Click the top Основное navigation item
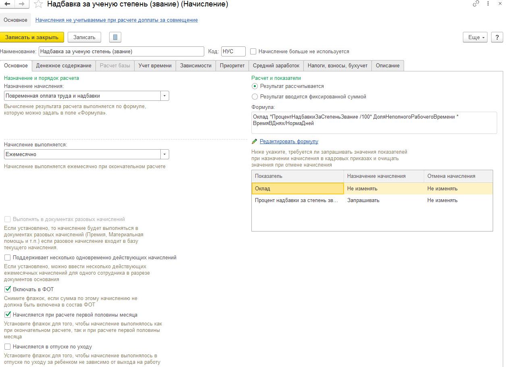506x367 pixels. click(16, 20)
